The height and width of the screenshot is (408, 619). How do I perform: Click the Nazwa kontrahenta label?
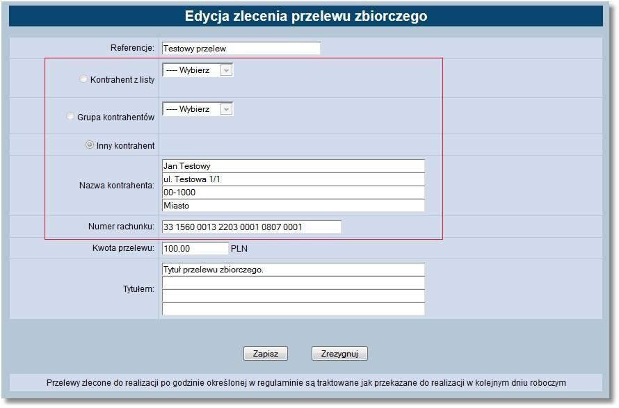(116, 186)
